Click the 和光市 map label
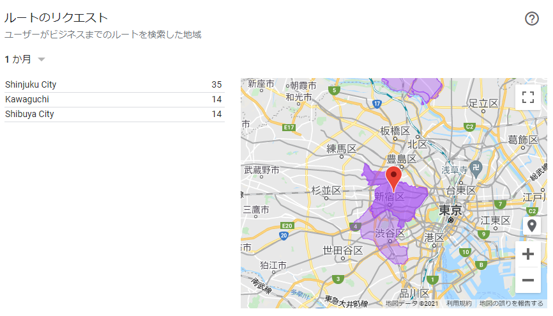The width and height of the screenshot is (553, 316). coord(299,97)
